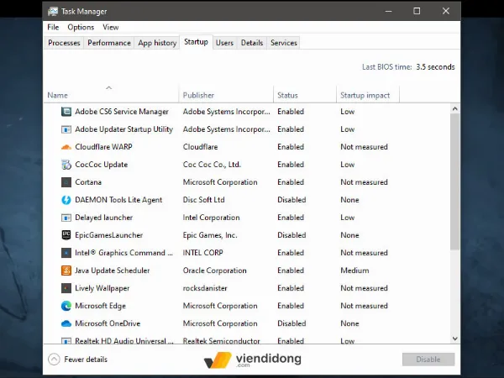Screen dimensions: 504x378
Task: Open the Services tab
Action: click(283, 43)
